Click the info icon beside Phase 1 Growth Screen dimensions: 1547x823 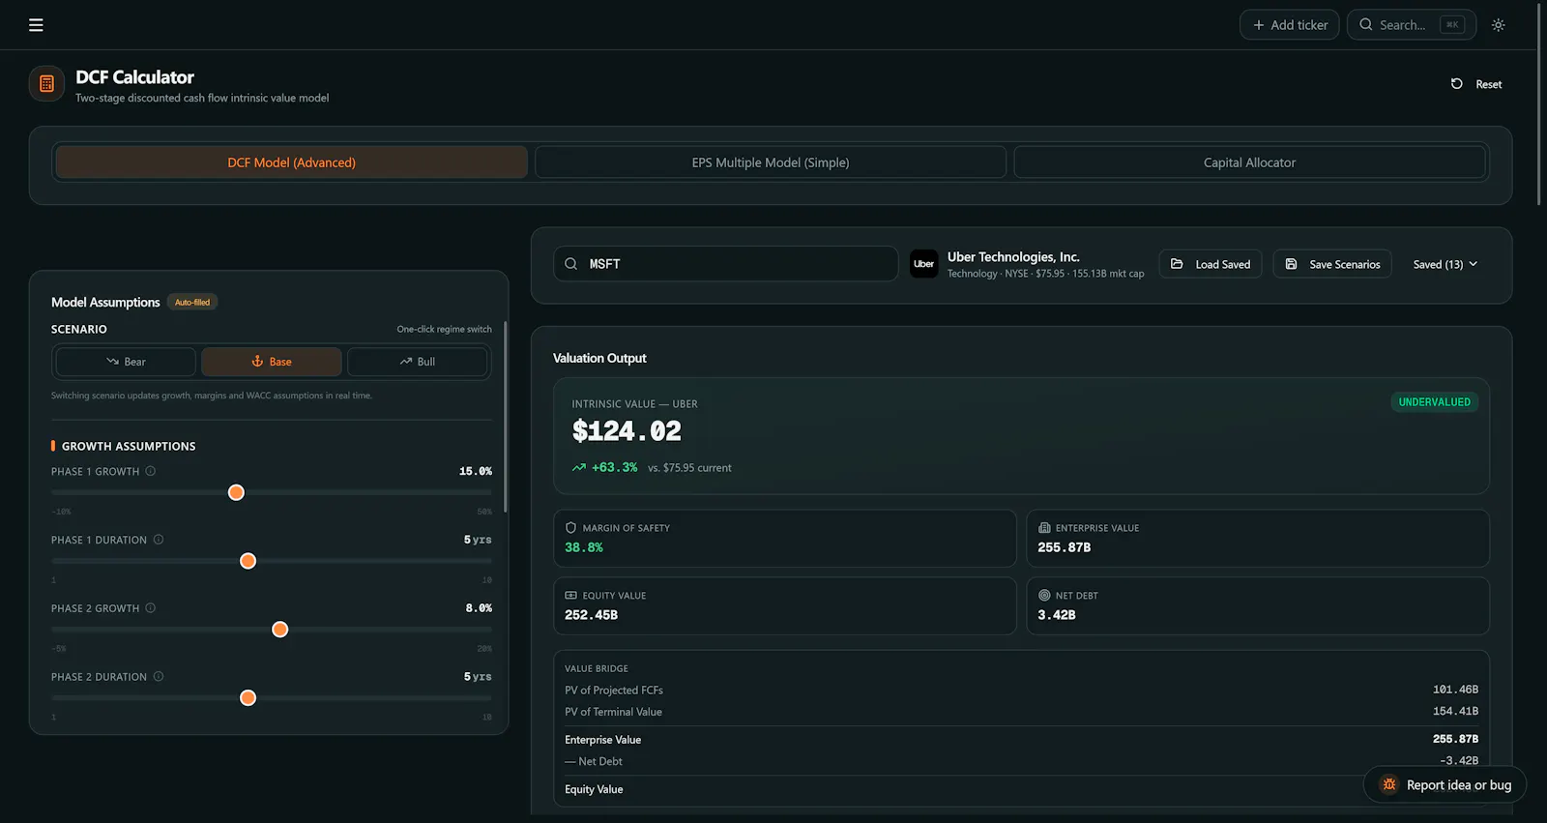pyautogui.click(x=151, y=472)
